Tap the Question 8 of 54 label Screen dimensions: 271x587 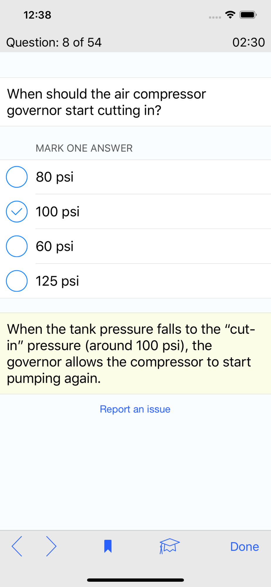[54, 42]
